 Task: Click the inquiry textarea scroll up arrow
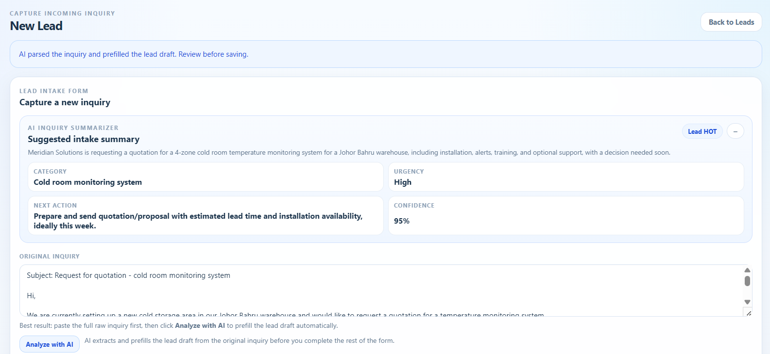point(747,270)
